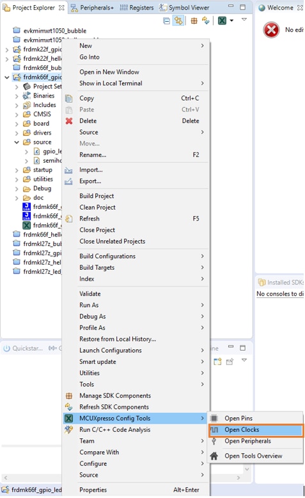Expand the startup folder
This screenshot has width=305, height=498.
coord(17,170)
